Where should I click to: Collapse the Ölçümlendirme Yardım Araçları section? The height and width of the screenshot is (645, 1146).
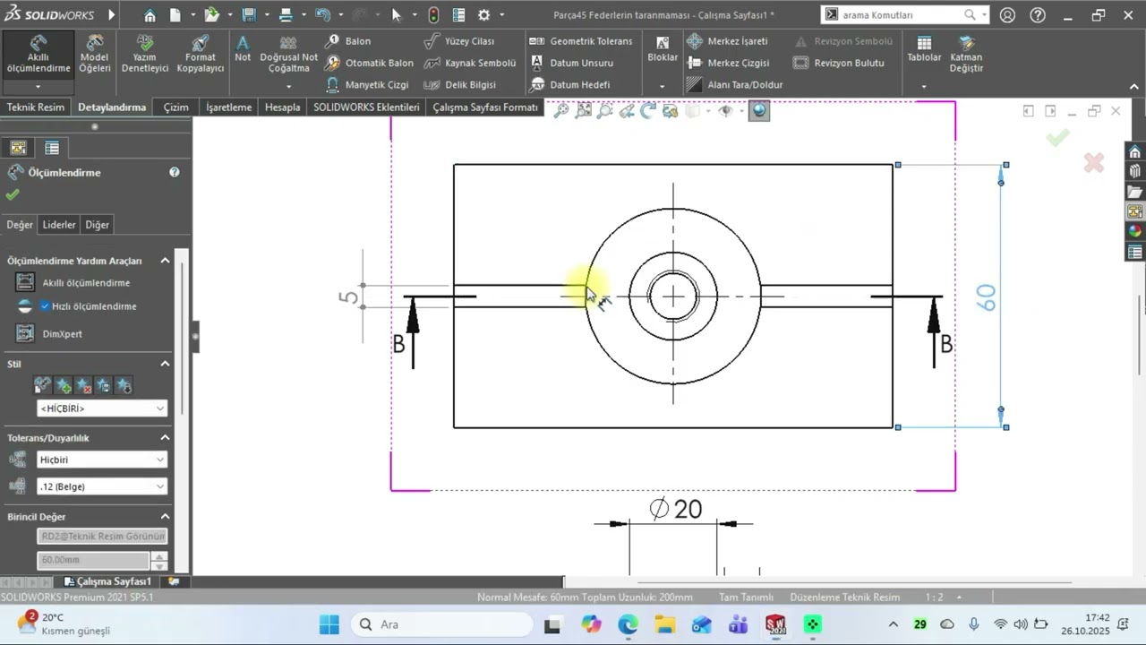coord(165,261)
